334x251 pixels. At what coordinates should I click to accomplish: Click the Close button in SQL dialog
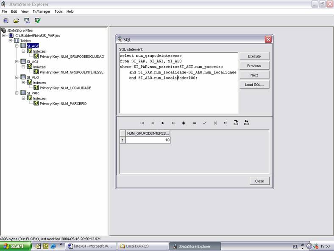click(x=259, y=181)
